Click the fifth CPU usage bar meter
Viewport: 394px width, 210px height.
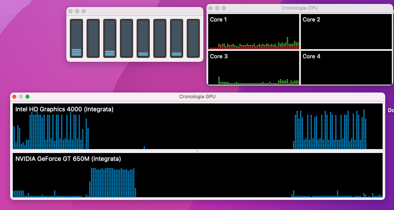pyautogui.click(x=143, y=38)
